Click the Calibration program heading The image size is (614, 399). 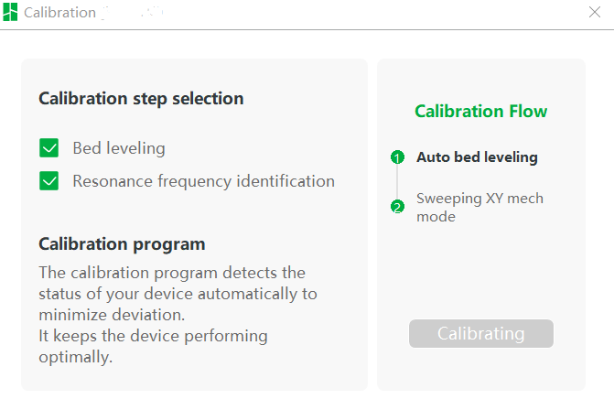pos(122,244)
